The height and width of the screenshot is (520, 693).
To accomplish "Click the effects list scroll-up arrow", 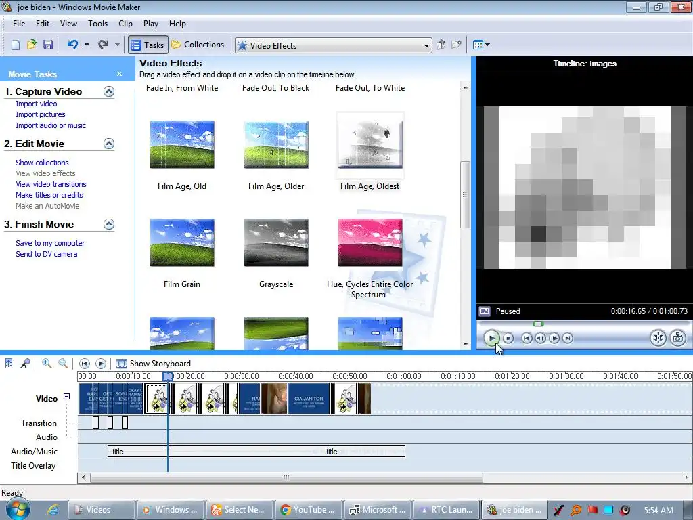I will tap(466, 87).
